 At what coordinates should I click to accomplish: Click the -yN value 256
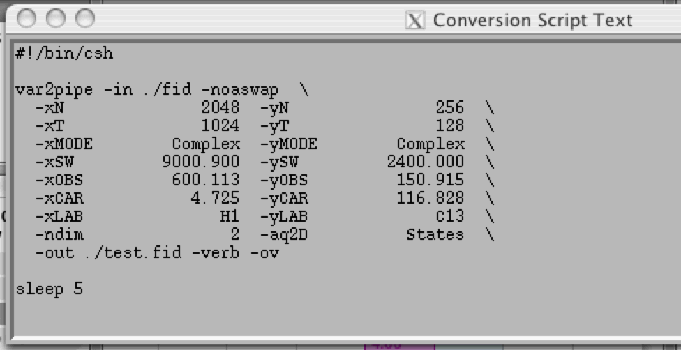pyautogui.click(x=449, y=108)
